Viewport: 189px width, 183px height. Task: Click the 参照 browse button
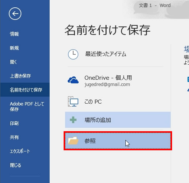click(118, 141)
